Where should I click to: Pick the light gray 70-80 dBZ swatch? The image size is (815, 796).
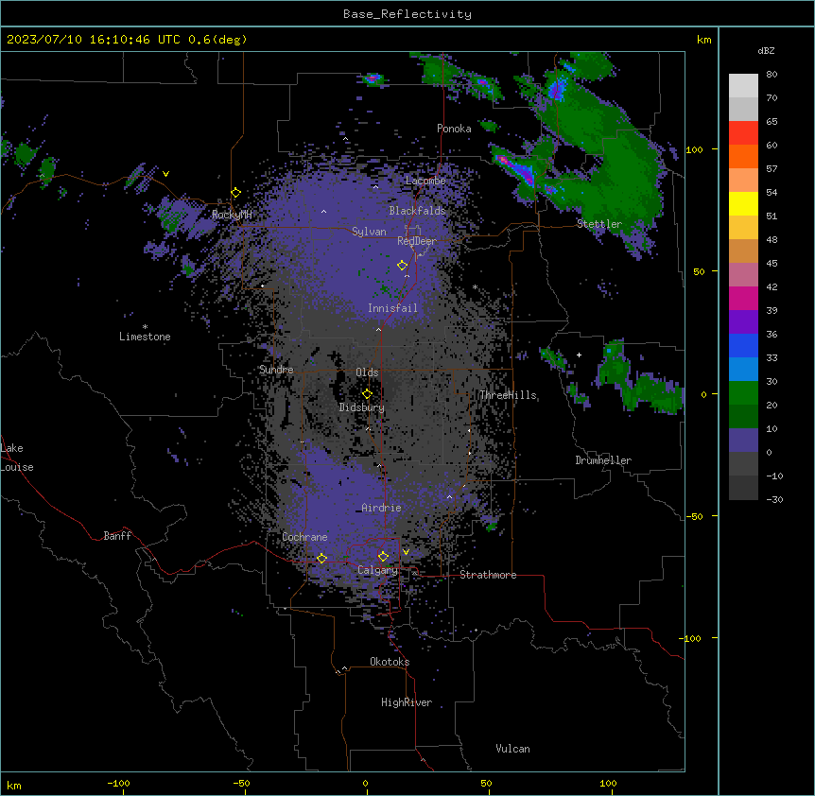pos(743,85)
